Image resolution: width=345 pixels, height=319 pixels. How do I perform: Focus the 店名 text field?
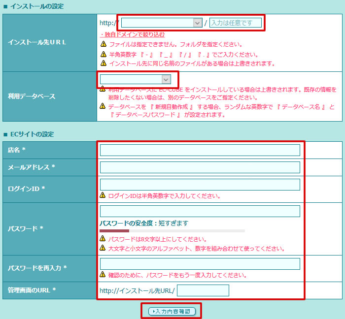[x=200, y=150]
